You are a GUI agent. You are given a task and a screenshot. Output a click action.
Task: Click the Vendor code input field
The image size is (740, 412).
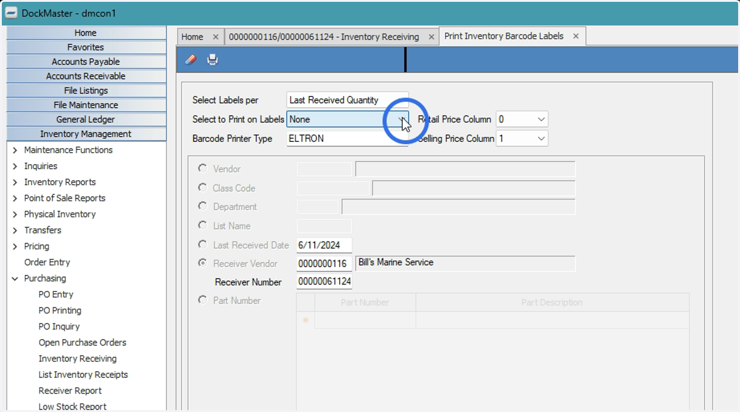pyautogui.click(x=324, y=168)
